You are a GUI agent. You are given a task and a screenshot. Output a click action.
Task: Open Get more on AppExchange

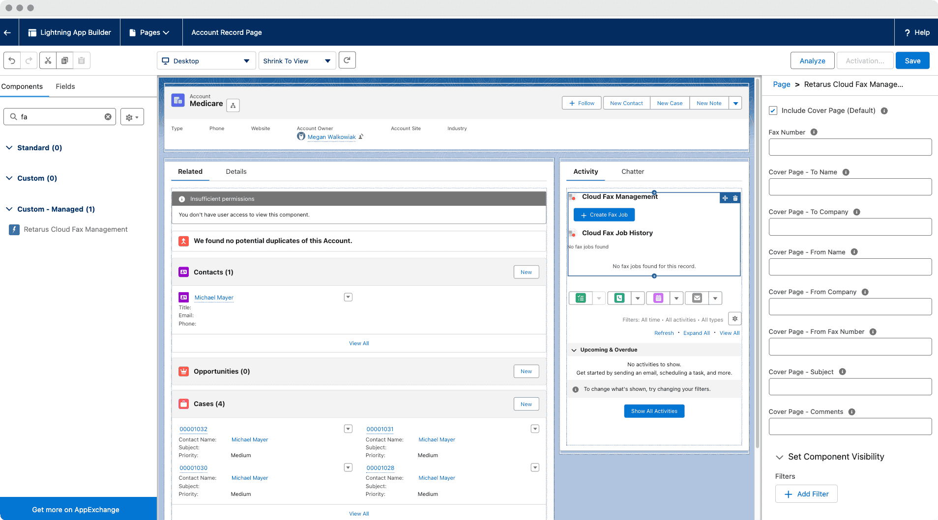point(76,510)
